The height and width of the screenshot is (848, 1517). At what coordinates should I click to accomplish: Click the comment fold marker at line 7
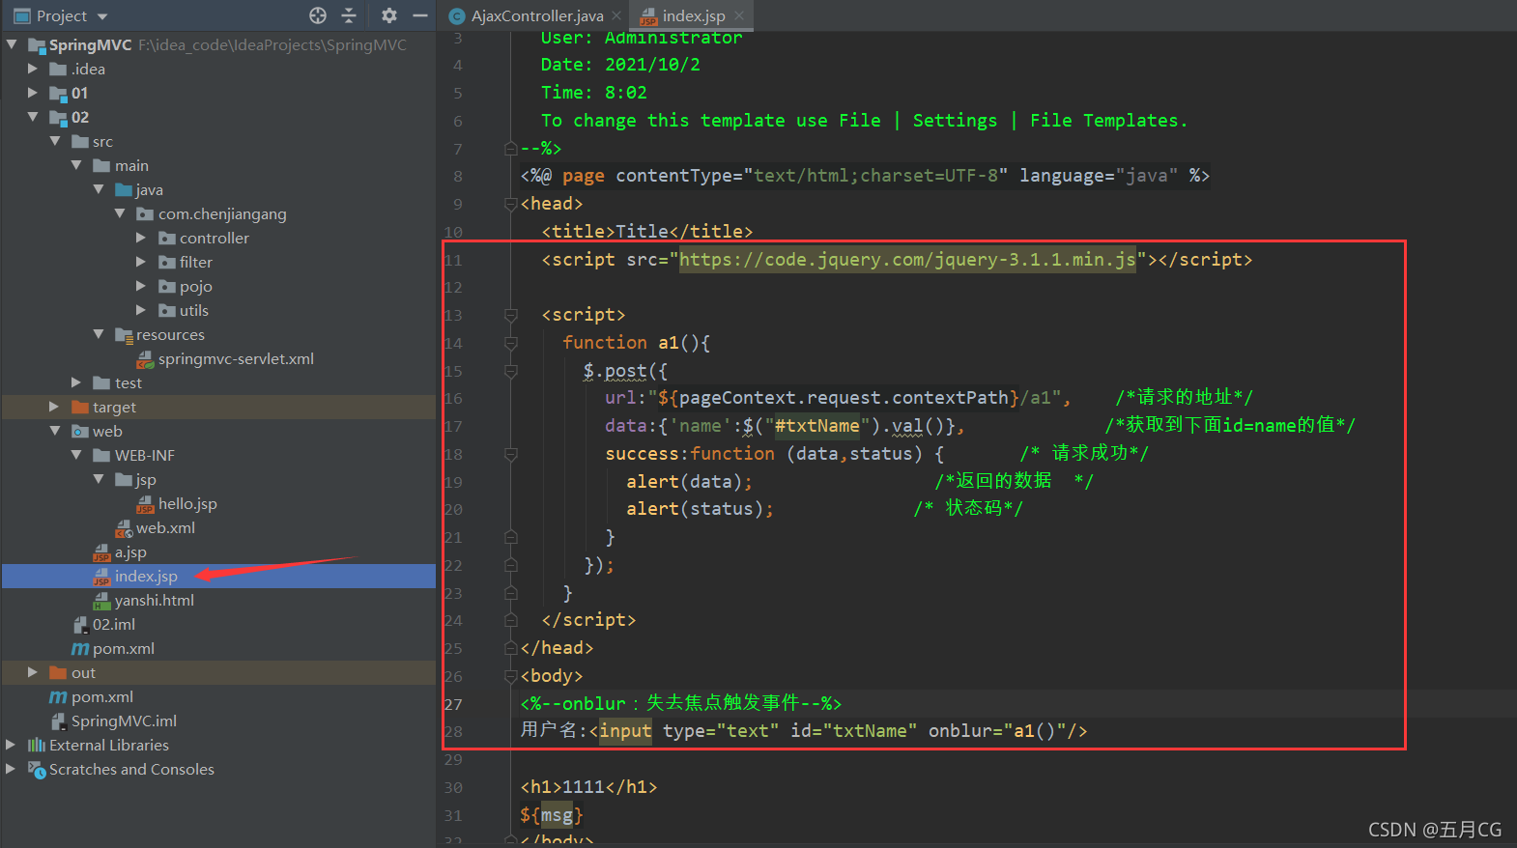coord(511,149)
